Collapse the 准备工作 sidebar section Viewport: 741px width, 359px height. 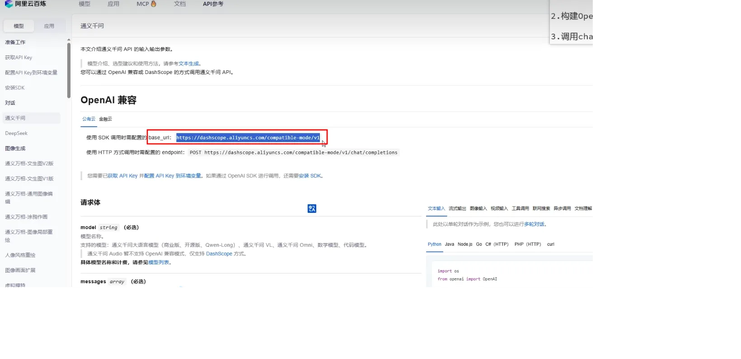(15, 42)
